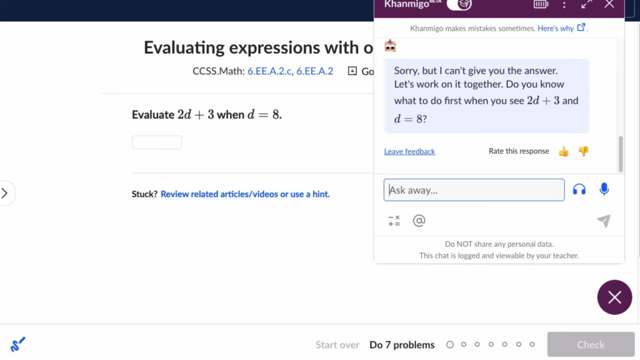Toggle the Khanmigo tutor mode switch
640x360 pixels.
pyautogui.click(x=459, y=4)
